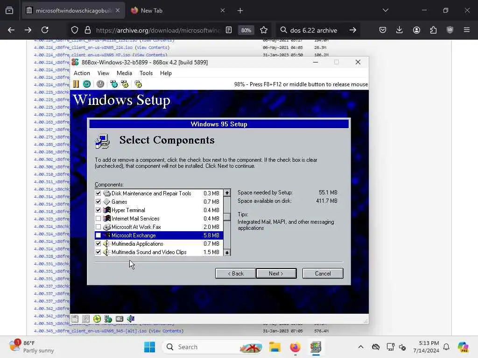Uncheck Multimedia Sound and Video Clips
The image size is (478, 358).
pyautogui.click(x=98, y=252)
